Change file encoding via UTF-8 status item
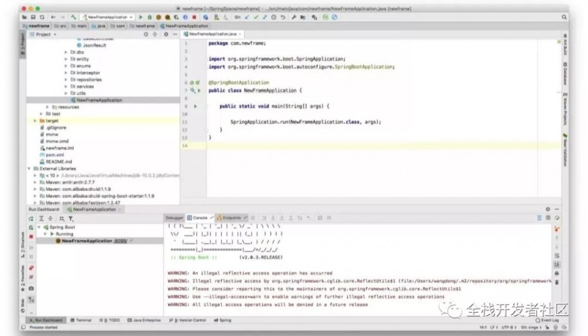The image size is (588, 336). point(508,328)
